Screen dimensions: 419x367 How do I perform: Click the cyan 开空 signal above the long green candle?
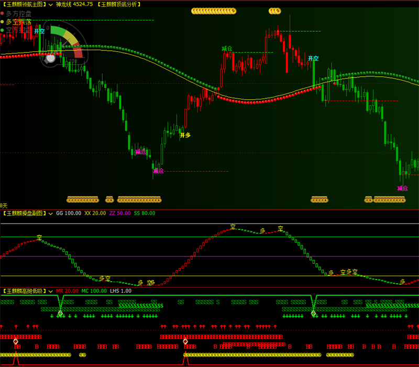pyautogui.click(x=313, y=58)
